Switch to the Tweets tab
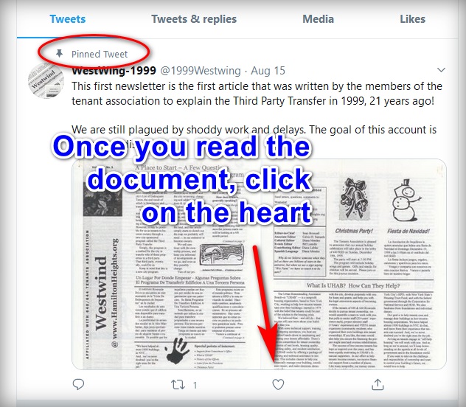Image resolution: width=466 pixels, height=407 pixels. coord(67,19)
